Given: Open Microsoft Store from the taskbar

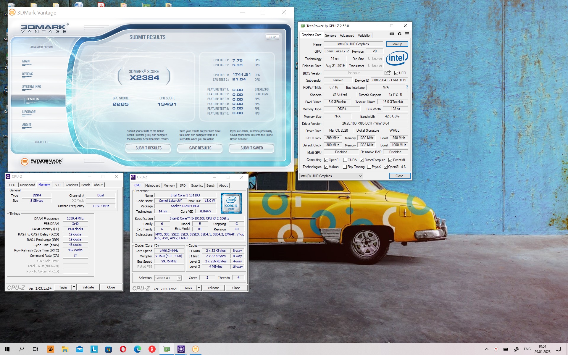Looking at the screenshot, I should (108, 349).
